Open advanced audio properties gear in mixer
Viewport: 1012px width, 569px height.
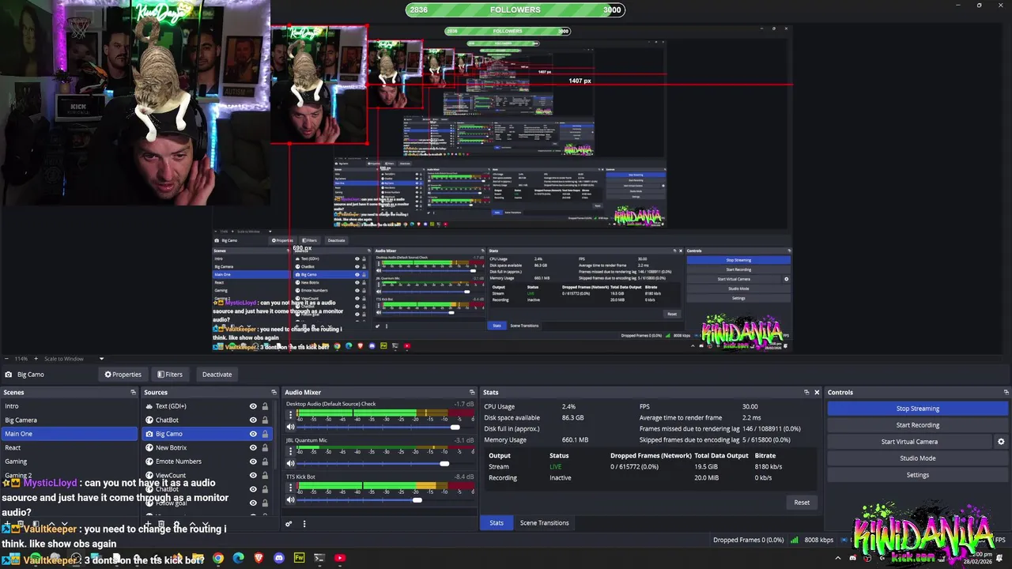coord(289,523)
